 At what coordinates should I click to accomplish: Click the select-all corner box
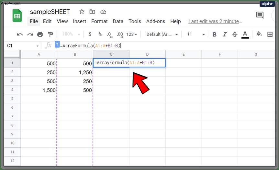click(x=12, y=54)
